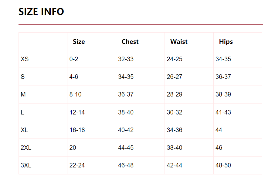272x186 pixels.
Task: Select chest value 36-37
Action: click(x=126, y=94)
